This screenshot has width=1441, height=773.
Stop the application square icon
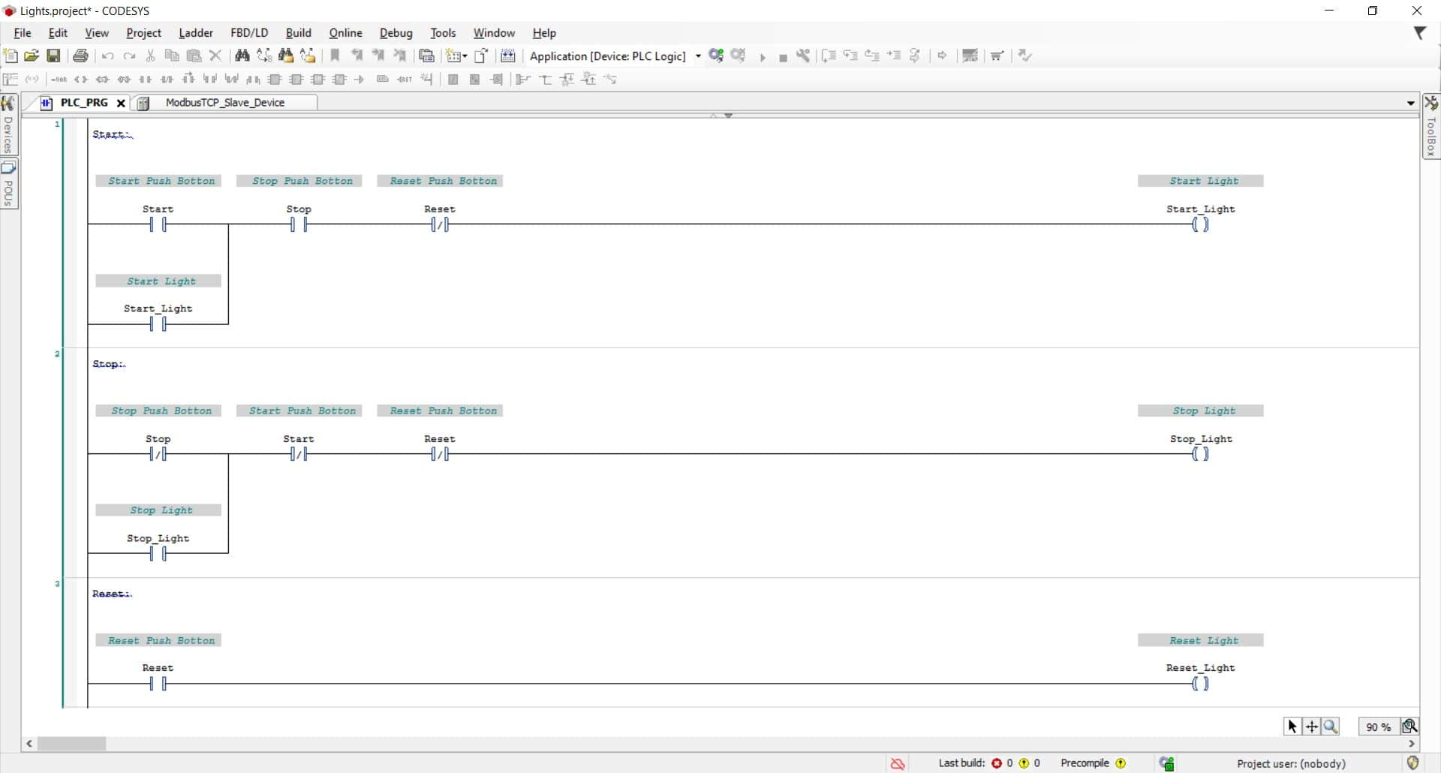pyautogui.click(x=783, y=57)
